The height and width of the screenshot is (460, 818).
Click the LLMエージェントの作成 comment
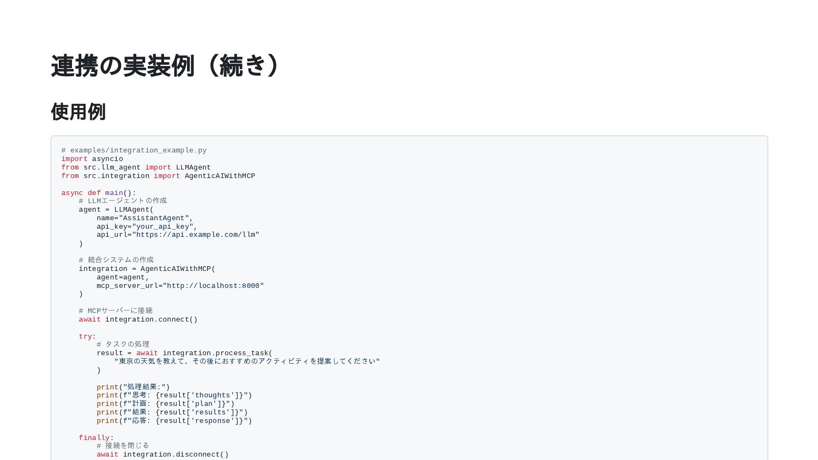(123, 201)
